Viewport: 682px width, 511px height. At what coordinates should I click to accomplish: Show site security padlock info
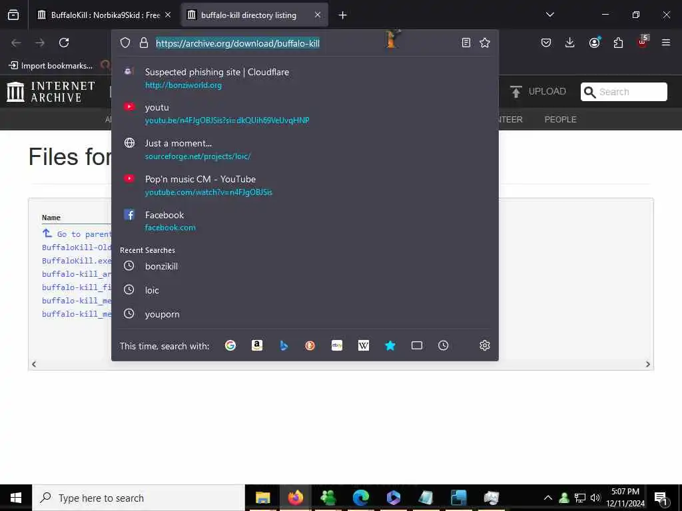[x=144, y=43]
